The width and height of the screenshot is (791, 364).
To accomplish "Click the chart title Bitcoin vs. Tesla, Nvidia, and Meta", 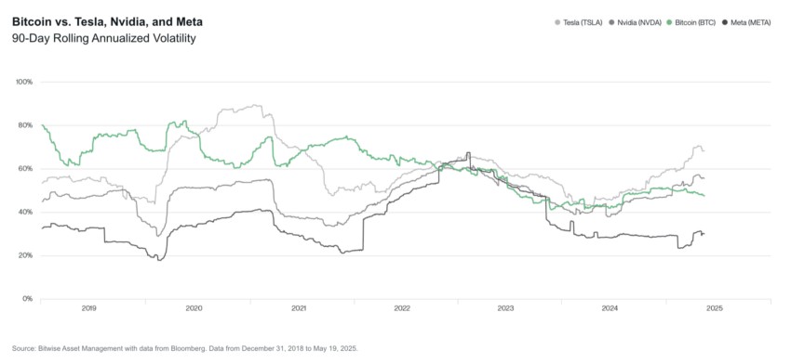I will [x=107, y=22].
